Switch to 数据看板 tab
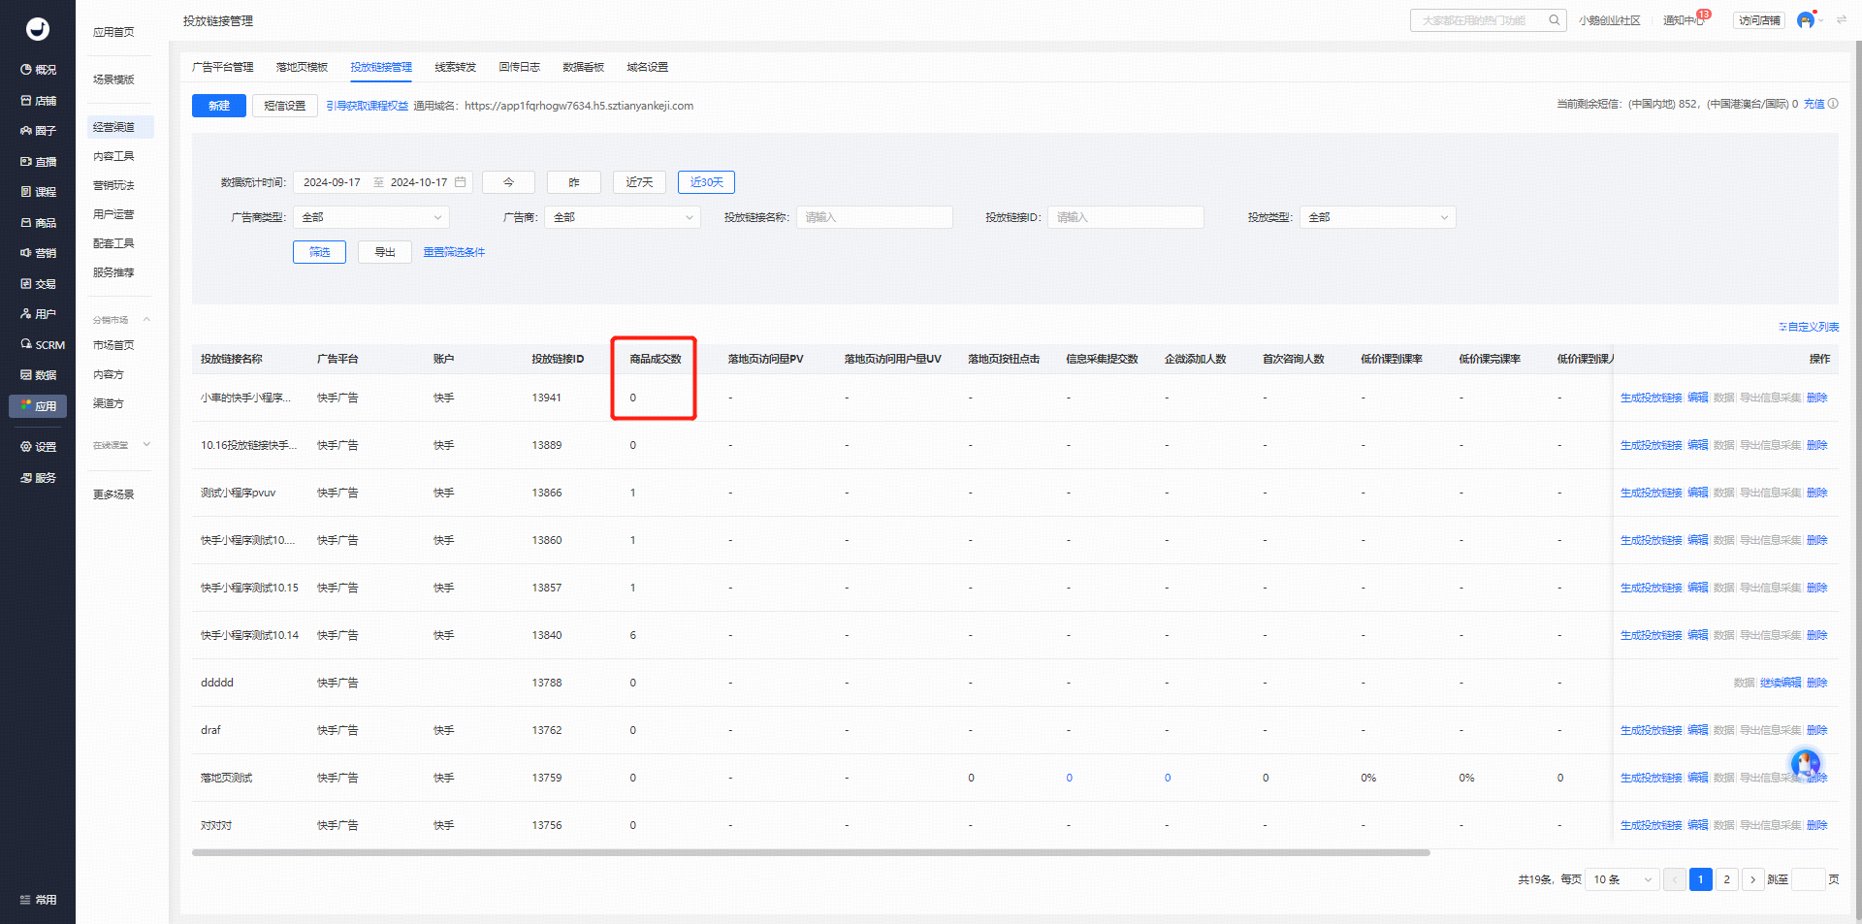1862x924 pixels. (x=584, y=67)
